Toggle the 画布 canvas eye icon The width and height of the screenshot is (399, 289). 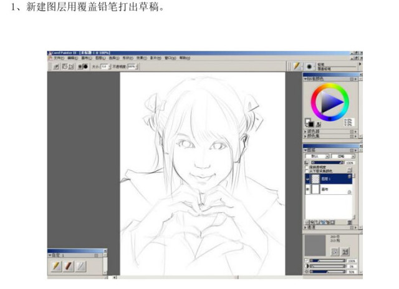(x=307, y=189)
